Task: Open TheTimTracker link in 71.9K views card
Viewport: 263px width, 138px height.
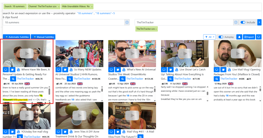Action: 182,79
